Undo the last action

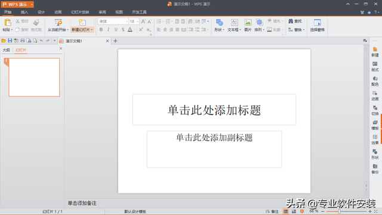click(41, 40)
